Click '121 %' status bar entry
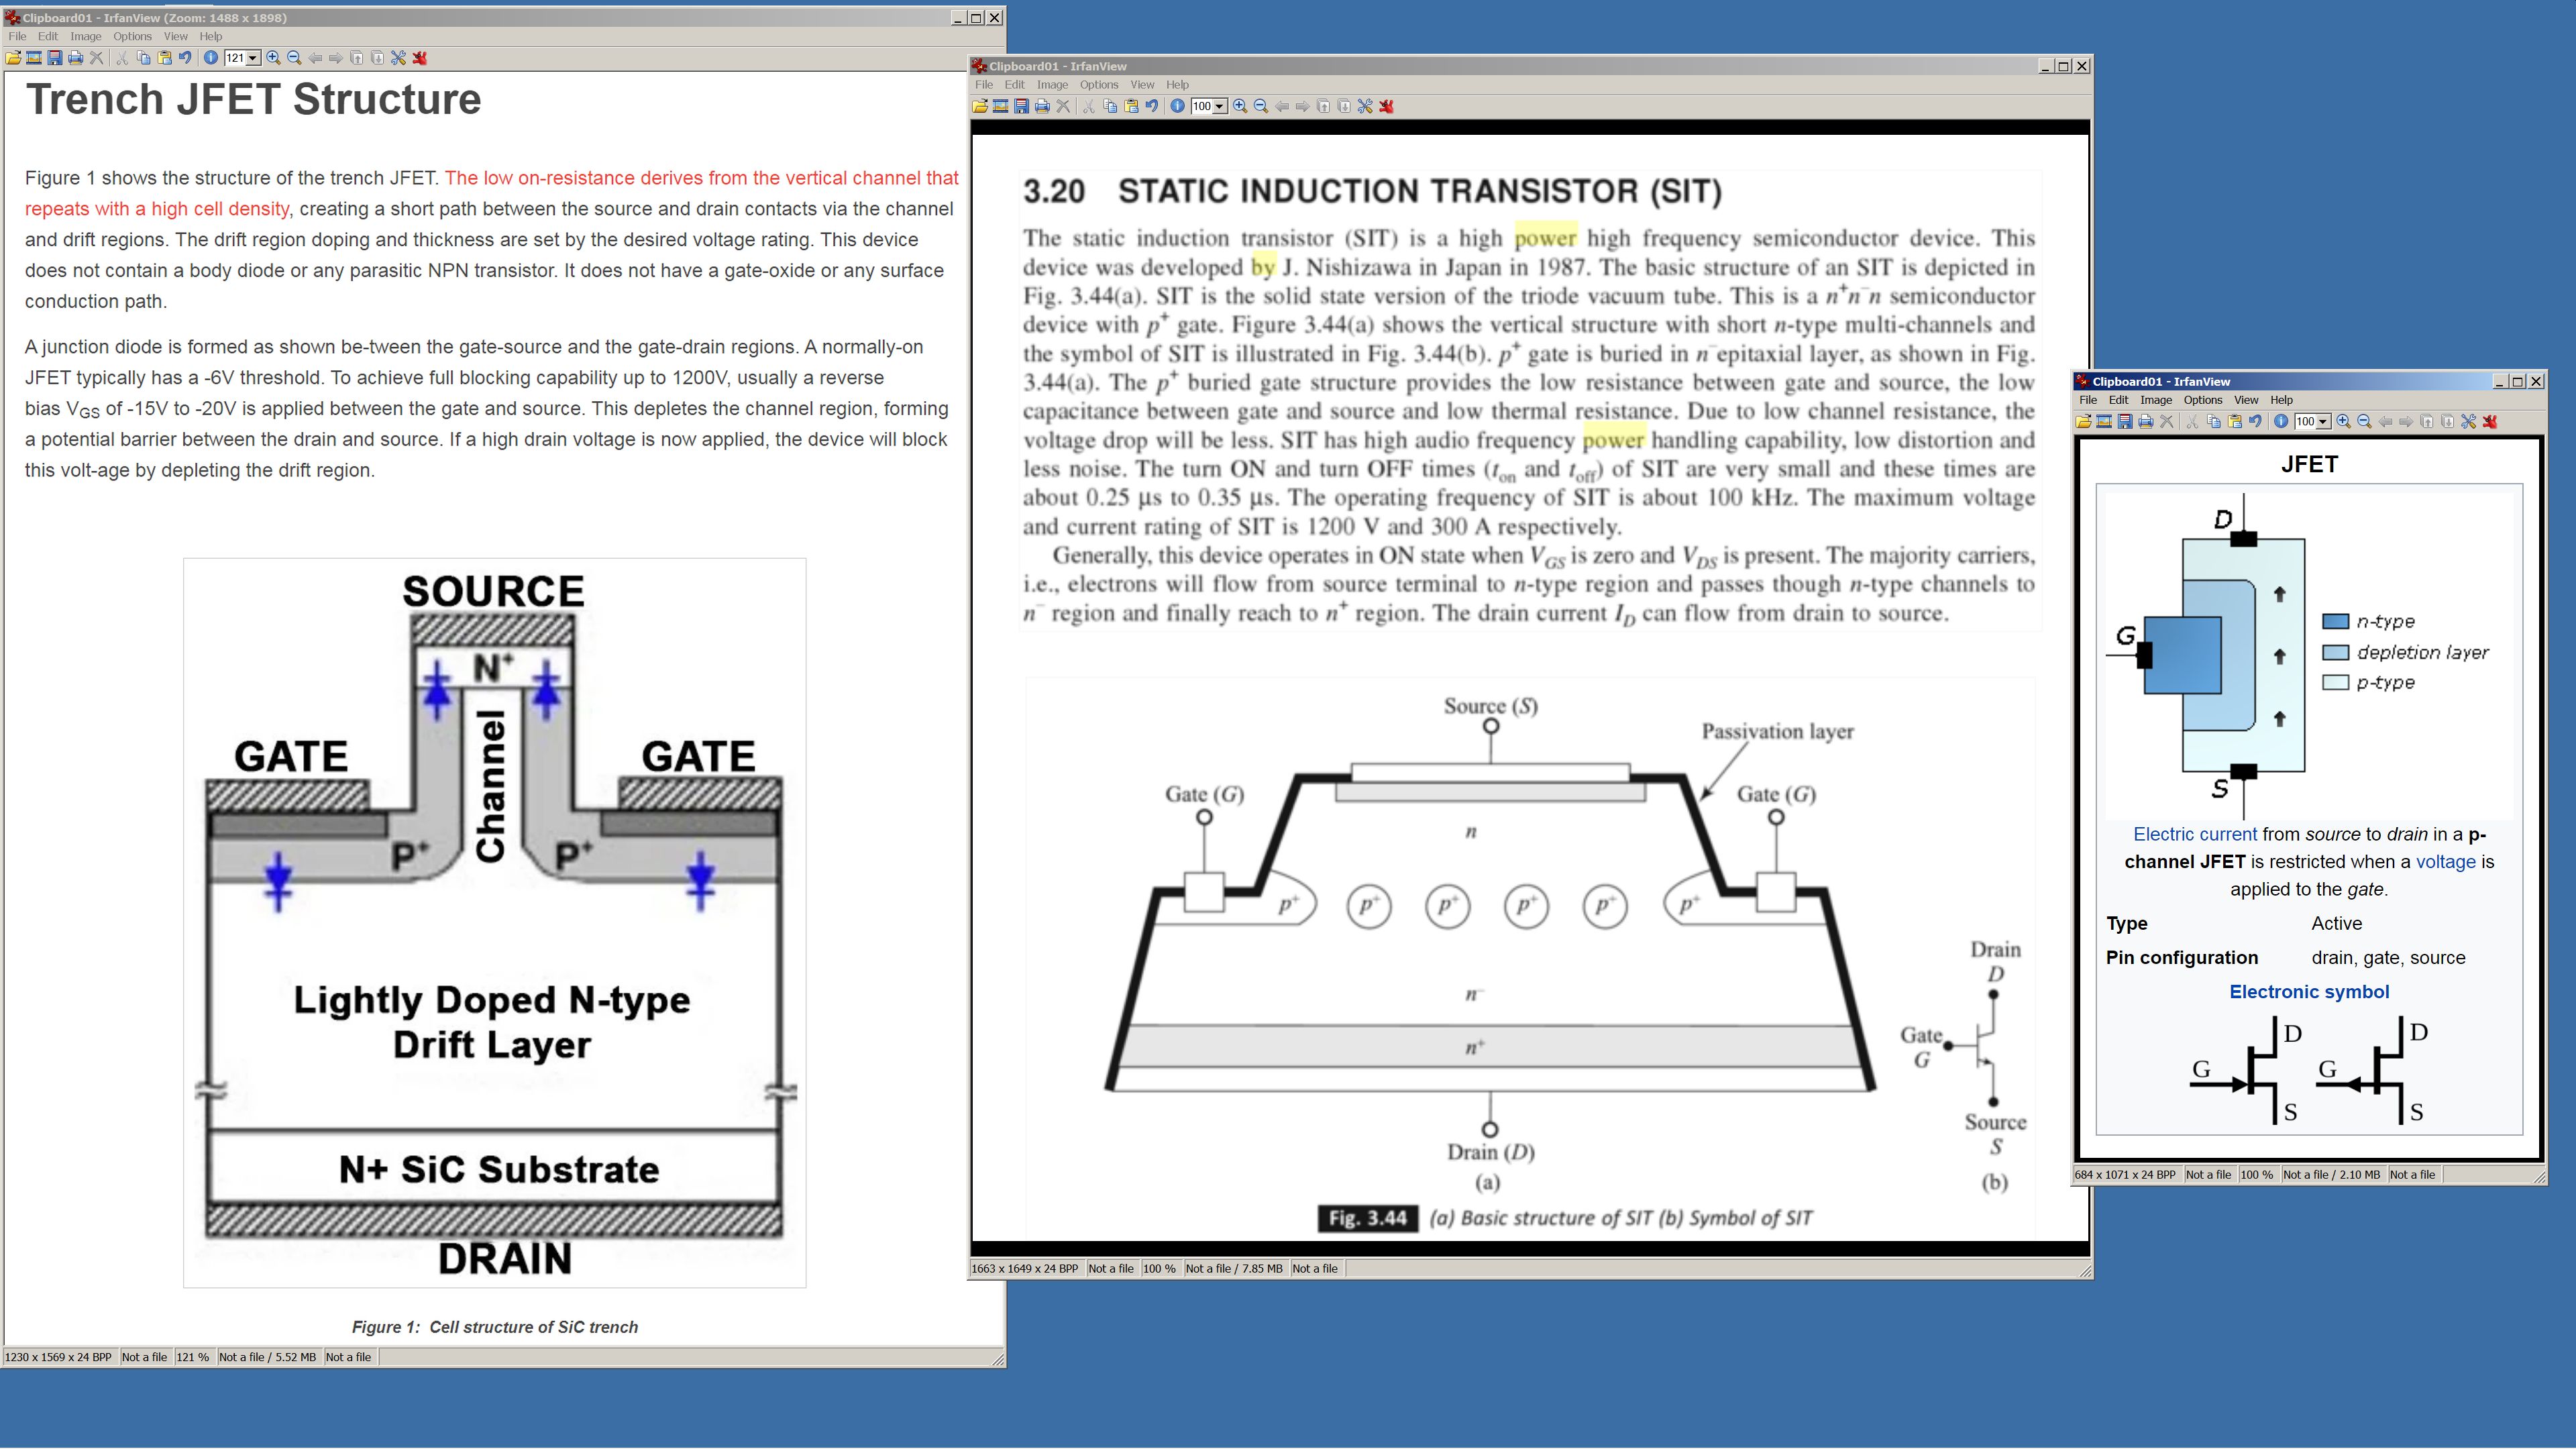Viewport: 2576px width, 1449px height. click(193, 1357)
